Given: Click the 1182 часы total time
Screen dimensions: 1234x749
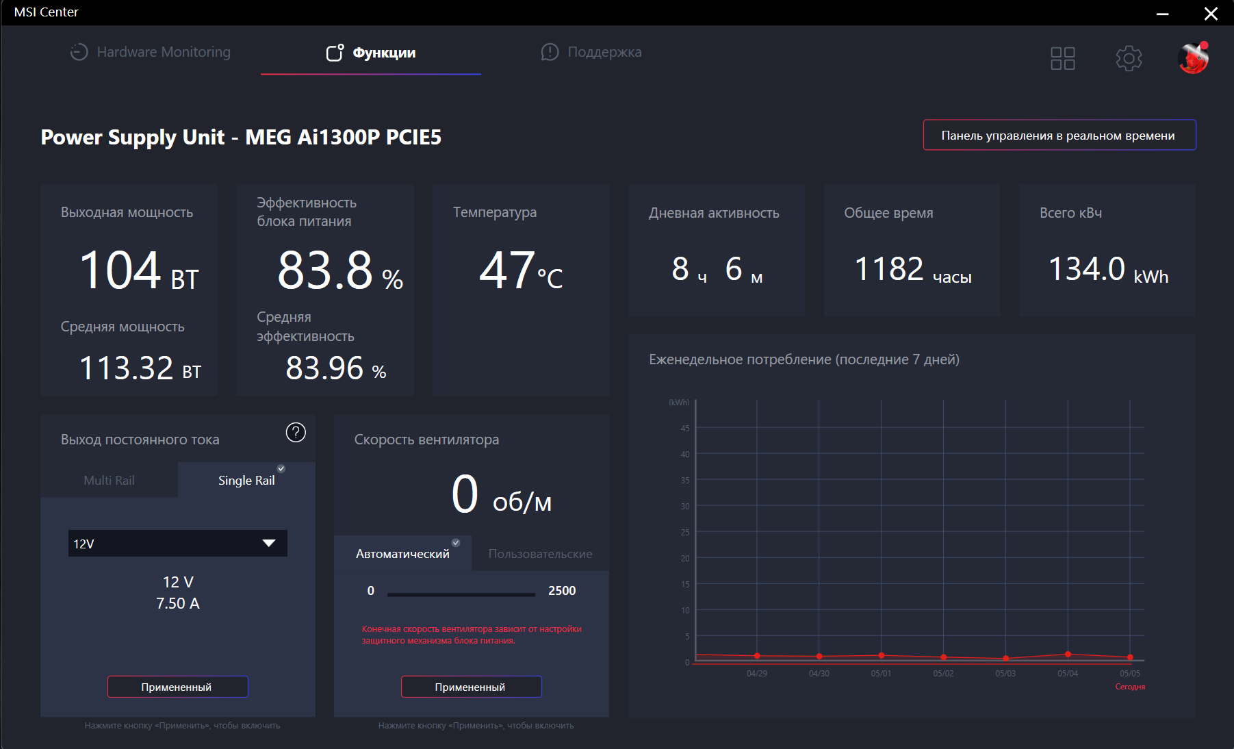Looking at the screenshot, I should pyautogui.click(x=913, y=268).
